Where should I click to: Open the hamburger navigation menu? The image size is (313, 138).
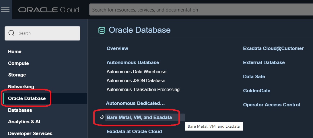(5, 9)
